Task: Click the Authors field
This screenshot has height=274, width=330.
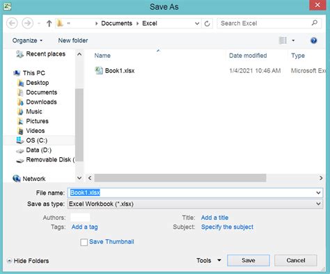Action: pos(80,218)
